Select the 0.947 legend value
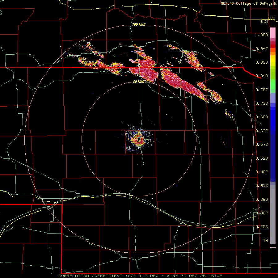The width and height of the screenshot is (278, 278). click(x=262, y=48)
